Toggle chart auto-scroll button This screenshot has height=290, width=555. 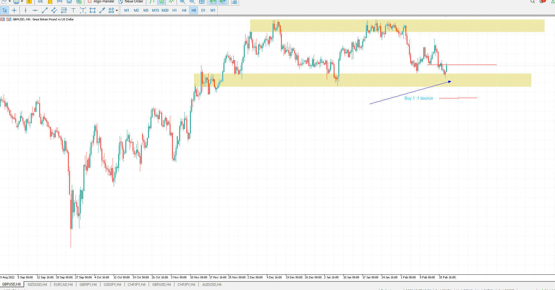(213, 1)
